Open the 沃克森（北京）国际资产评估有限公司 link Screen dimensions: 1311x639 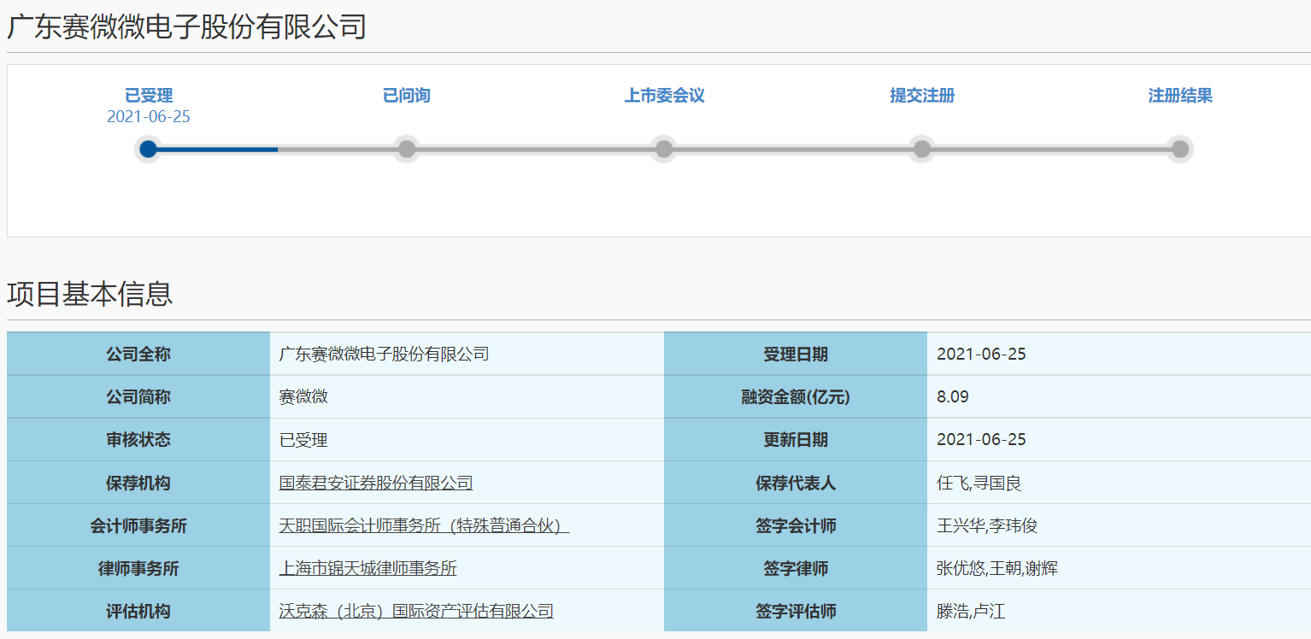[416, 611]
